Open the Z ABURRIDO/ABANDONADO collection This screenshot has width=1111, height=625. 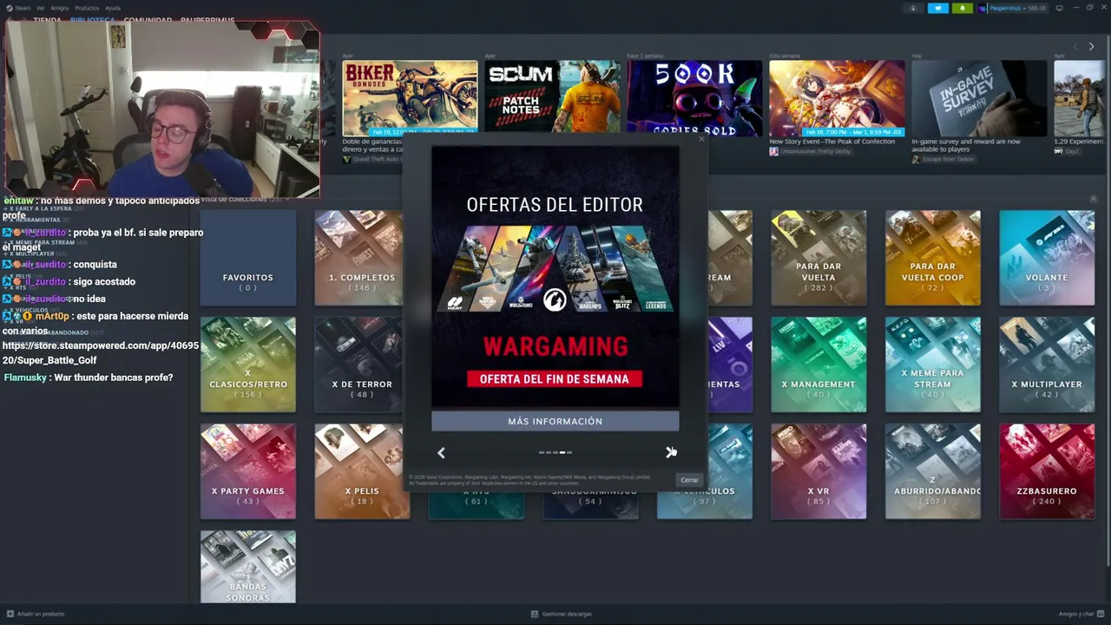[933, 471]
